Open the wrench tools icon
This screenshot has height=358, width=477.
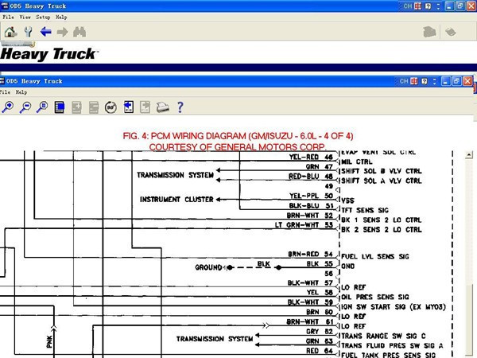tap(28, 33)
